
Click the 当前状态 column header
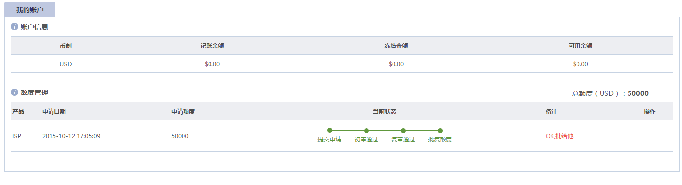pos(385,112)
